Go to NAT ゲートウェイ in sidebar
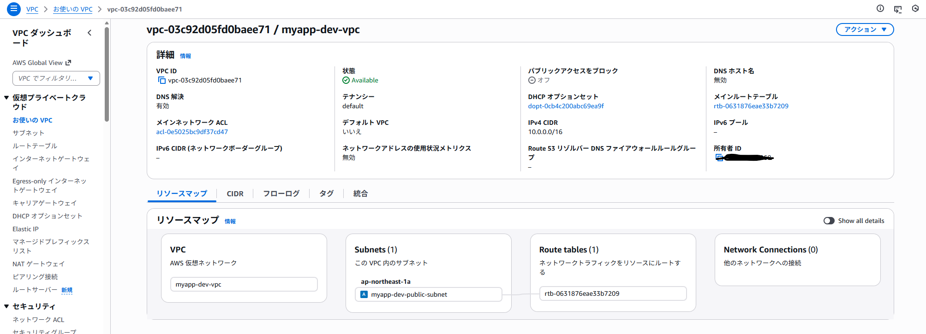This screenshot has height=334, width=926. [x=38, y=264]
